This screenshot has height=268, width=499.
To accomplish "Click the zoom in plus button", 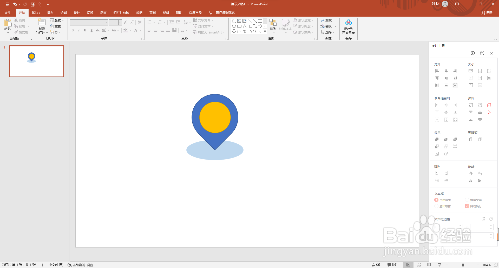I will pyautogui.click(x=478, y=265).
